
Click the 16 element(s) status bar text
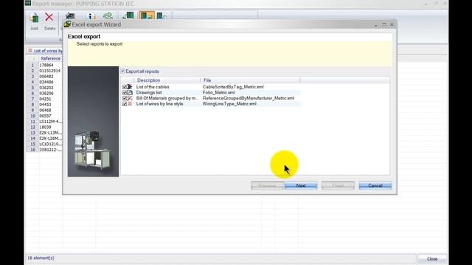pyautogui.click(x=41, y=258)
